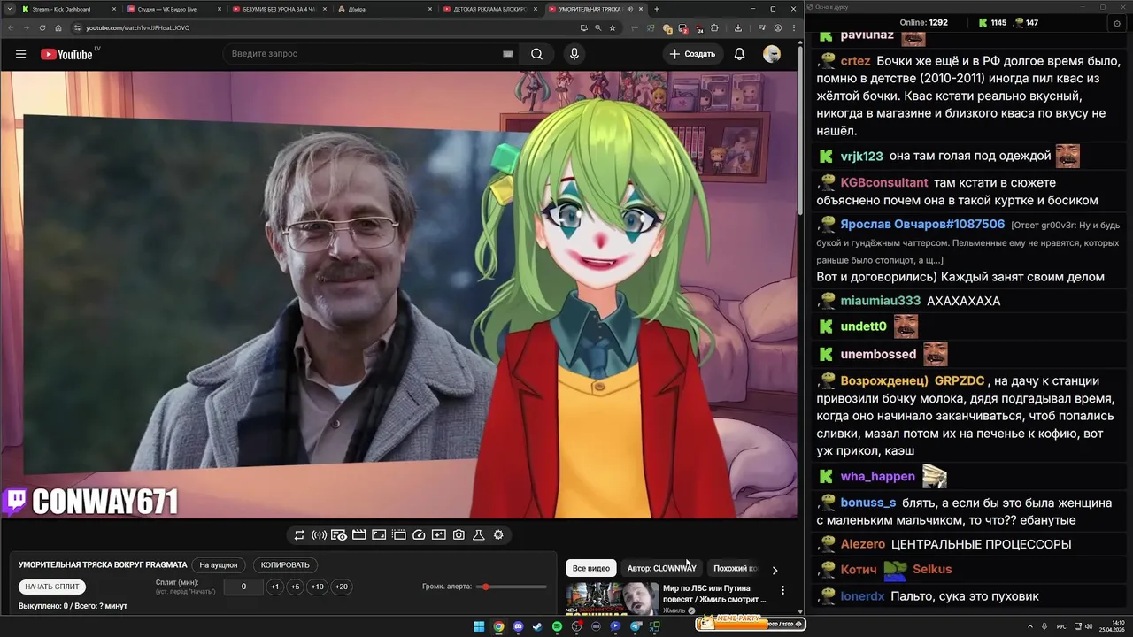This screenshot has width=1133, height=637.
Task: Open the flask experiments icon
Action: pyautogui.click(x=478, y=534)
